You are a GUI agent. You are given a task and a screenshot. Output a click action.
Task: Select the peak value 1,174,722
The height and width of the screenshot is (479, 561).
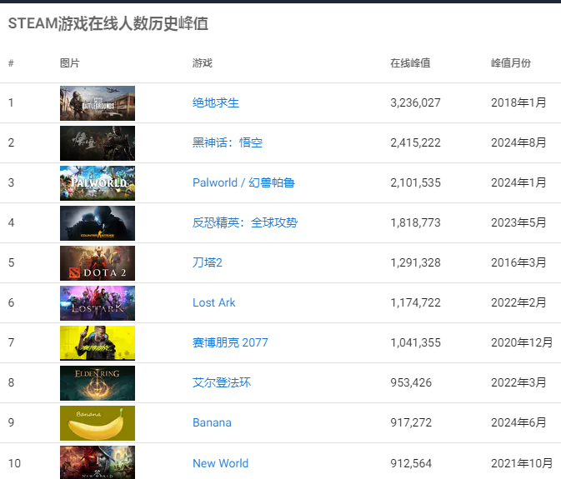415,302
